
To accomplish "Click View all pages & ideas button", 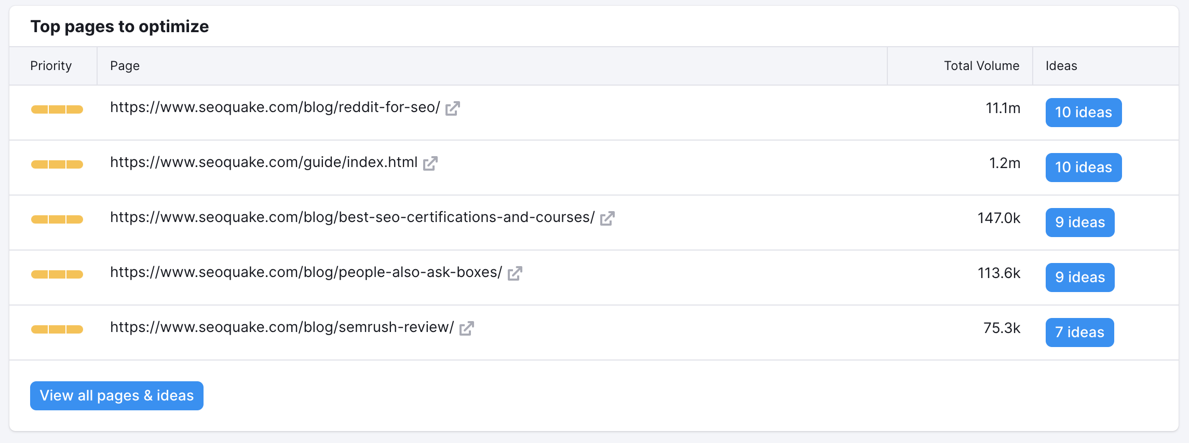I will coord(116,396).
